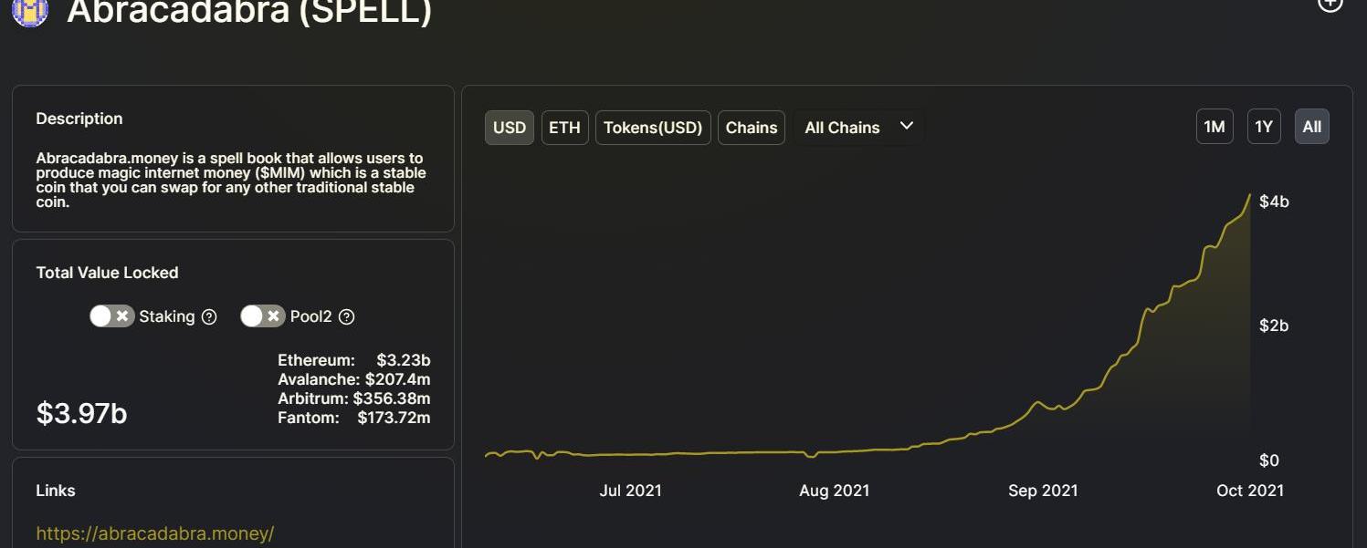Switch chart denomination to USD

pyautogui.click(x=509, y=128)
